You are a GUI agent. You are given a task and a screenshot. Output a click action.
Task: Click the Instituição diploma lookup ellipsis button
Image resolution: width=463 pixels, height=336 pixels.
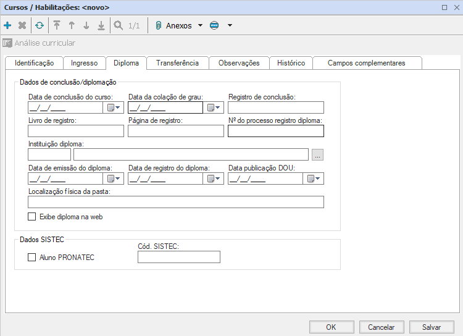point(317,155)
